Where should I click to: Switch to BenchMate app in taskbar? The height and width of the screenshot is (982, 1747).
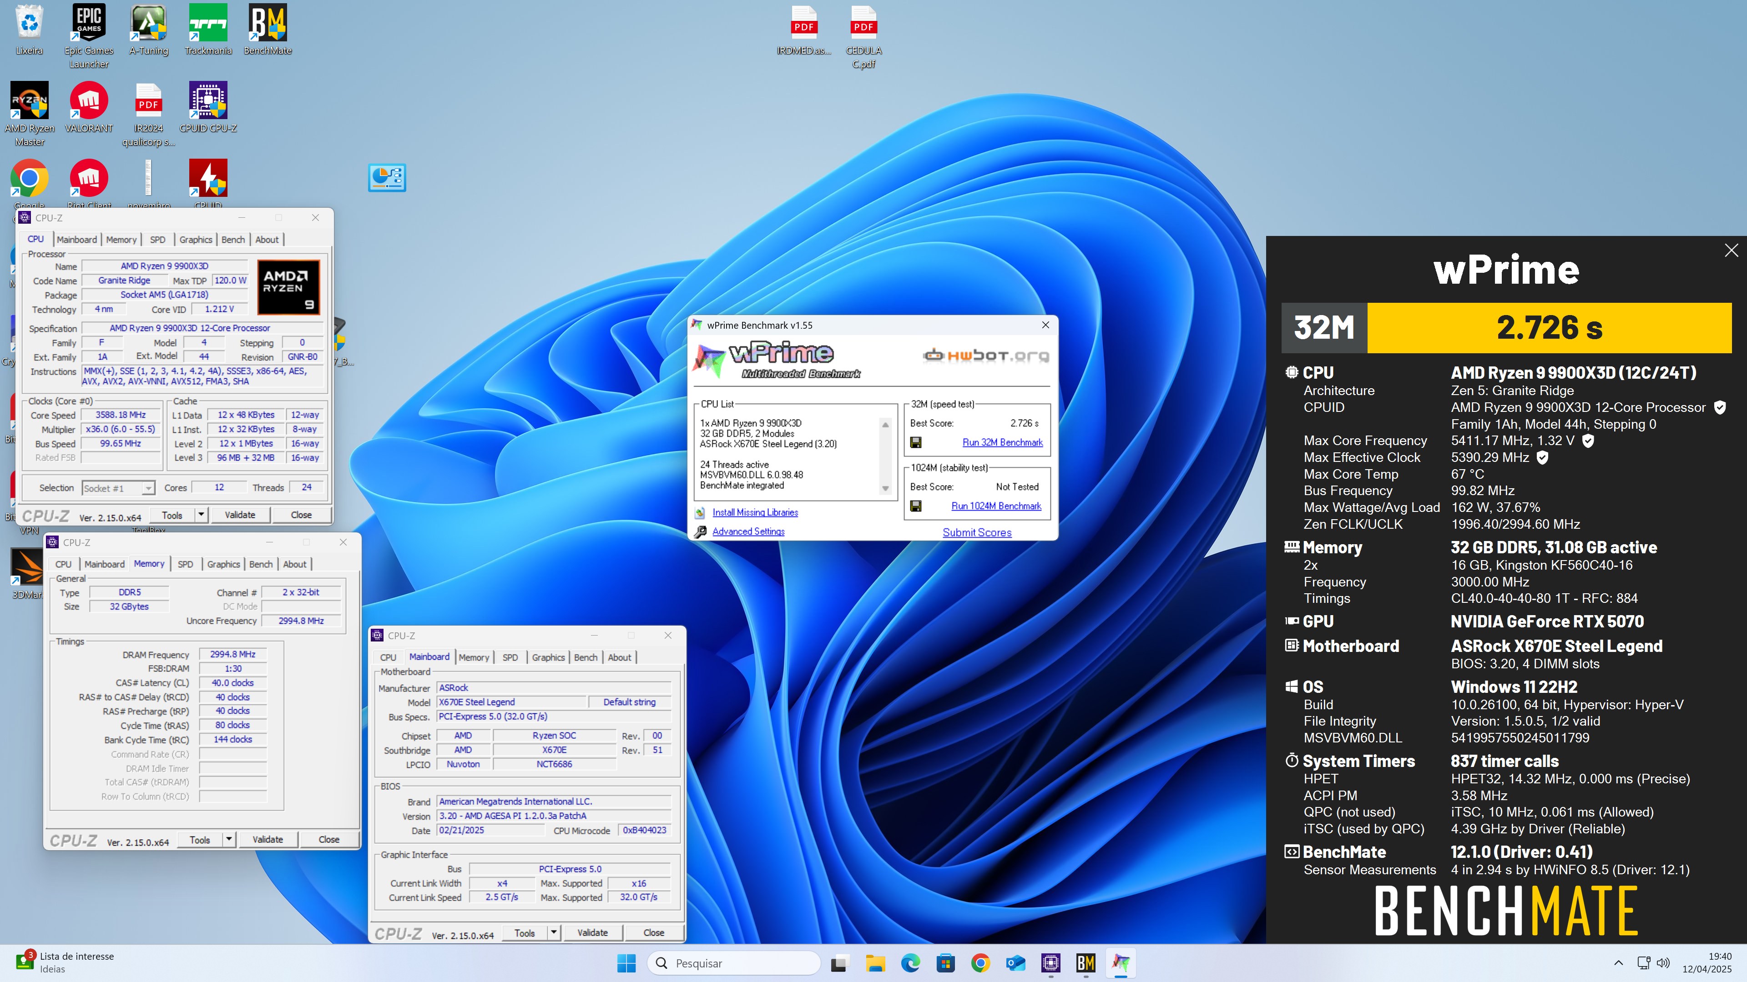point(1085,962)
